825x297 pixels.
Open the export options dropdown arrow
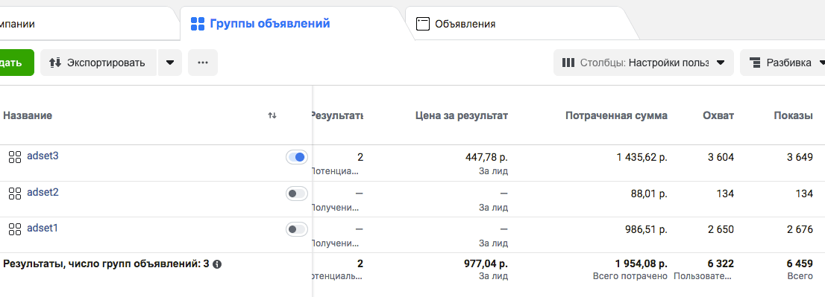170,63
